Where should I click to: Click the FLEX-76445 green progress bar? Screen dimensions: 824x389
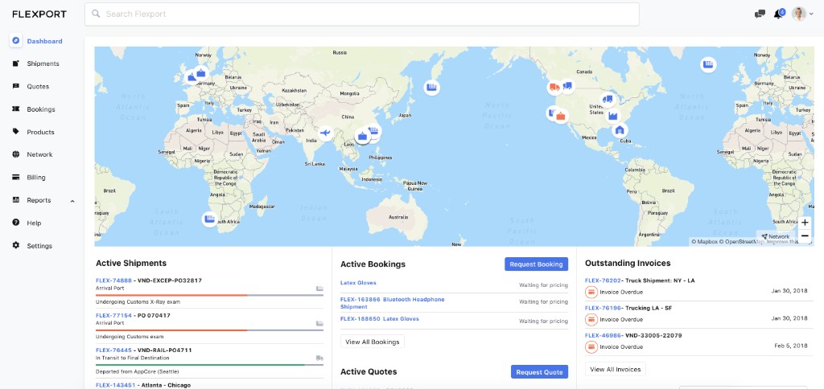pyautogui.click(x=209, y=365)
